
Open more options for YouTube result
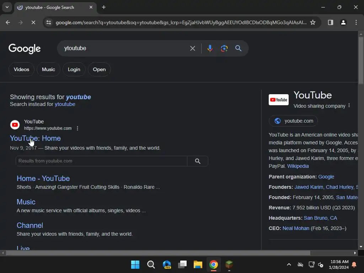click(x=77, y=128)
